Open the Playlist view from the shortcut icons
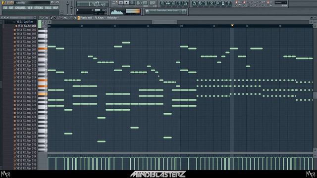Viewport: 317px width, 178px height. coord(162,3)
